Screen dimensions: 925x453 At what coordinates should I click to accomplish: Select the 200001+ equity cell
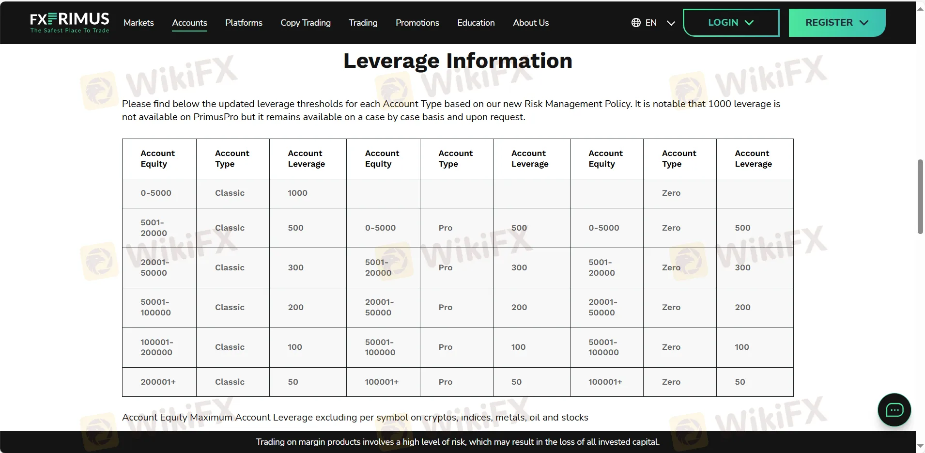point(159,382)
